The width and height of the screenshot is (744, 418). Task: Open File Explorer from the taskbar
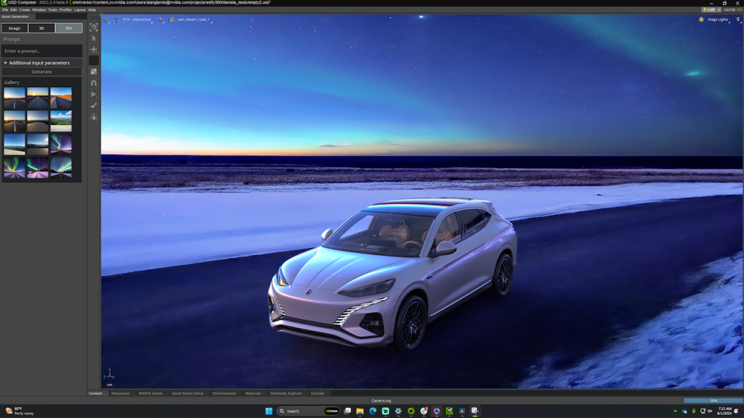click(360, 411)
